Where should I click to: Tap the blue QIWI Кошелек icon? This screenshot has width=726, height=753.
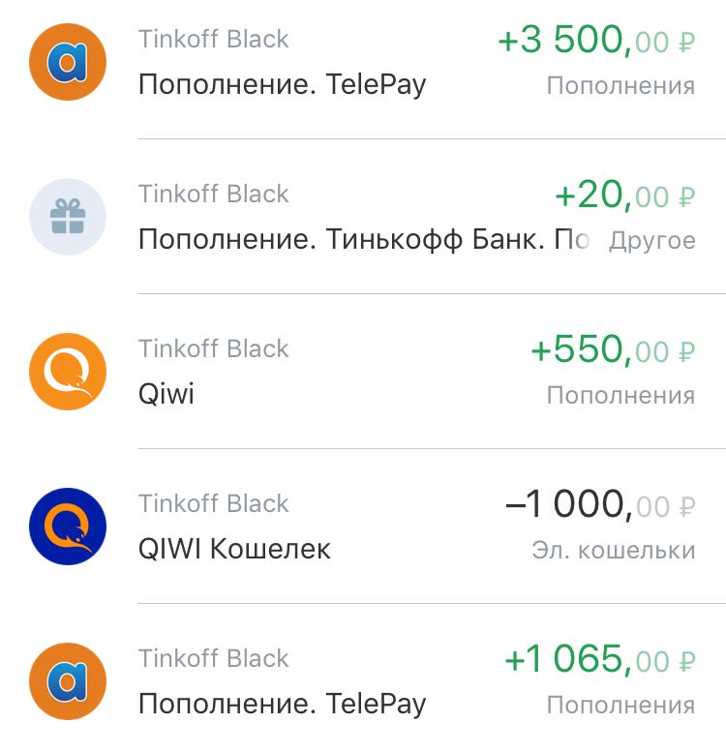click(x=68, y=527)
